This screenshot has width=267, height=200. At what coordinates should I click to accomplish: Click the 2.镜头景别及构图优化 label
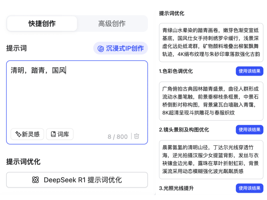(x=184, y=130)
